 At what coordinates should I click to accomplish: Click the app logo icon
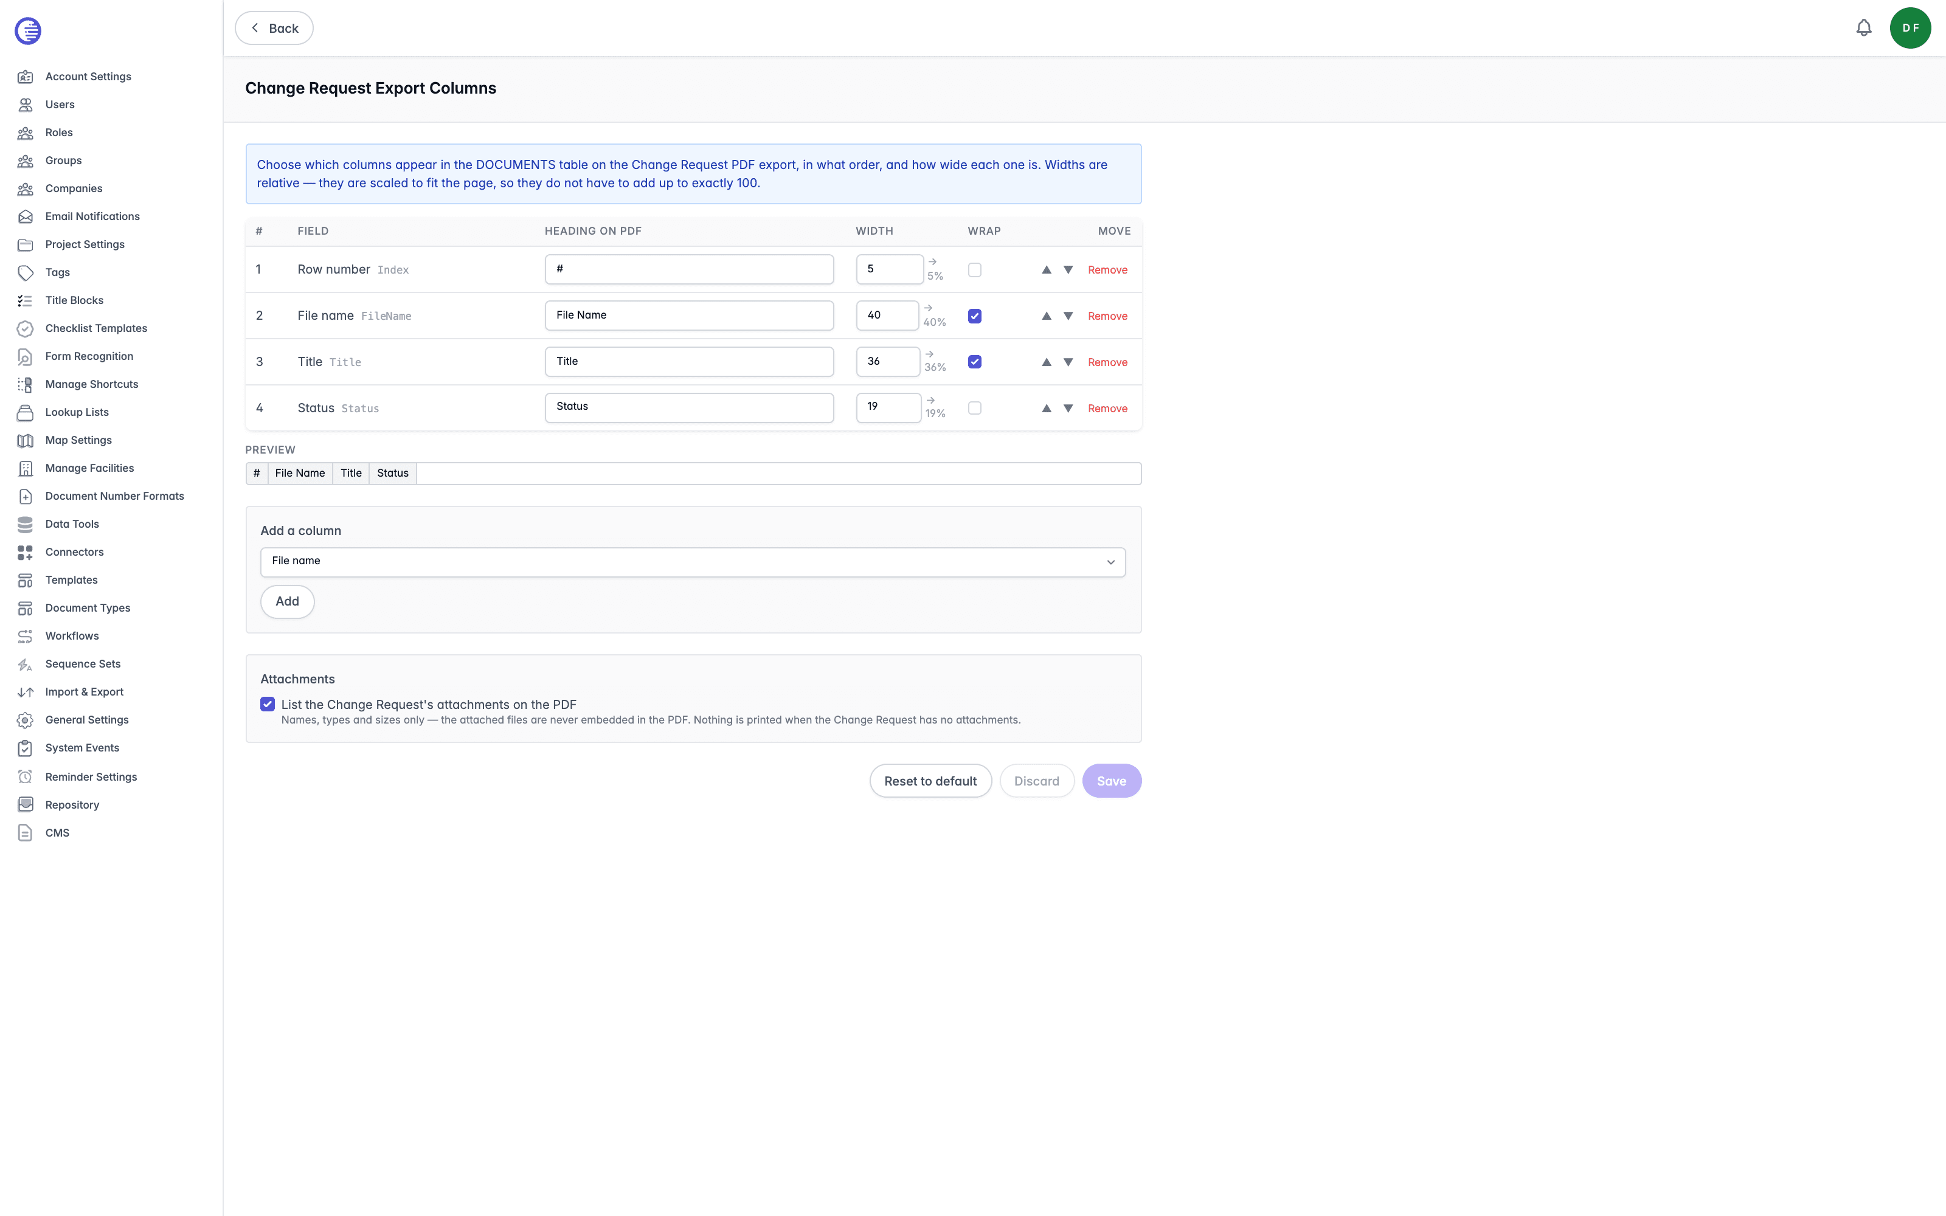[x=28, y=30]
